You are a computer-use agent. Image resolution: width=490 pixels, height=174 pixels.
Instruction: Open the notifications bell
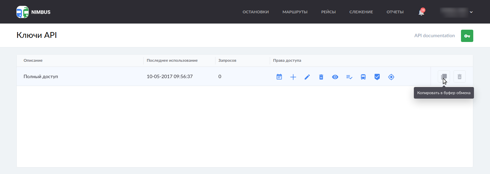point(421,12)
